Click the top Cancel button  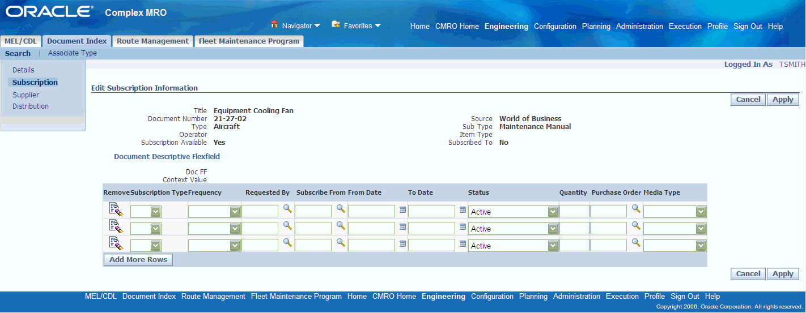(x=748, y=100)
